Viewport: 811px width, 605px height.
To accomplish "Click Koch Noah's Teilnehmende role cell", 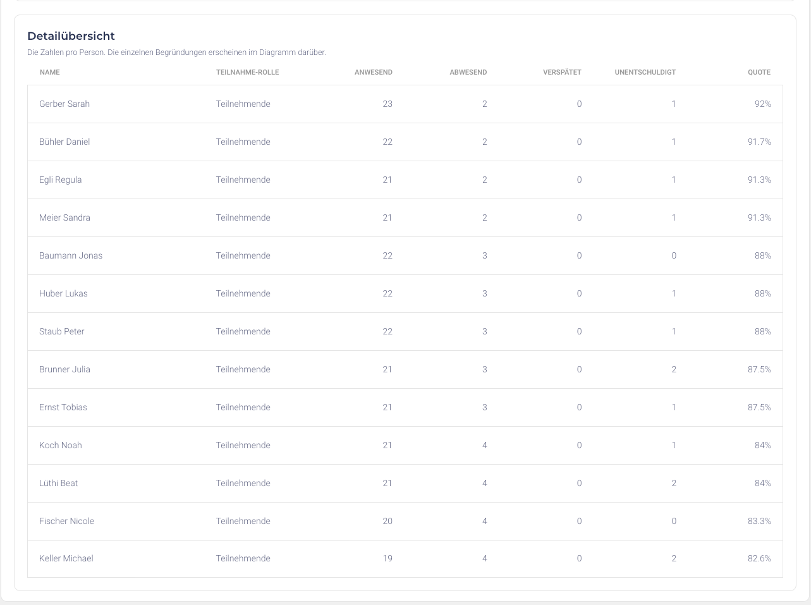I will [243, 445].
